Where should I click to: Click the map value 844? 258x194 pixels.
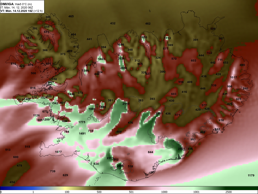[150, 152]
